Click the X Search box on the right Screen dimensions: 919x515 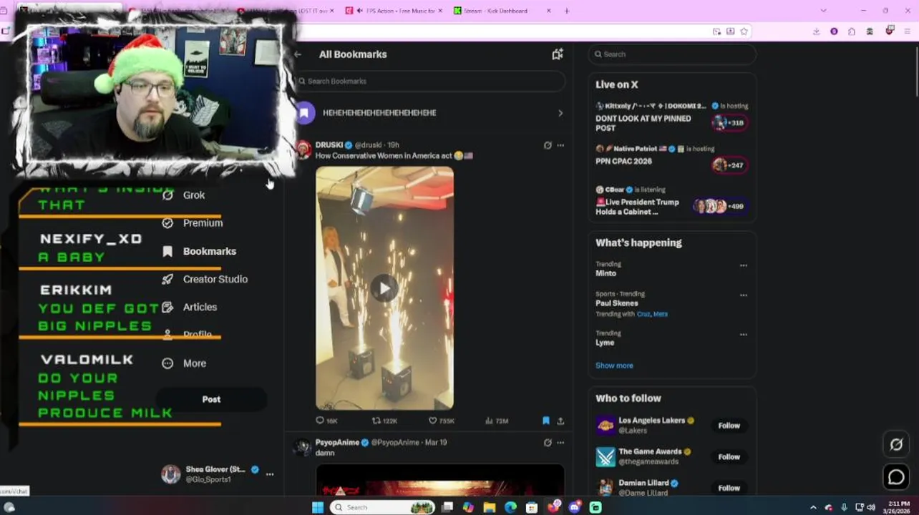click(672, 54)
